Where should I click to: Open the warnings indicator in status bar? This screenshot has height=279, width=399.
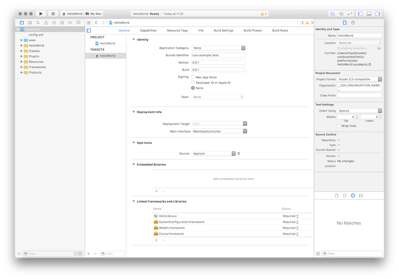tap(263, 14)
